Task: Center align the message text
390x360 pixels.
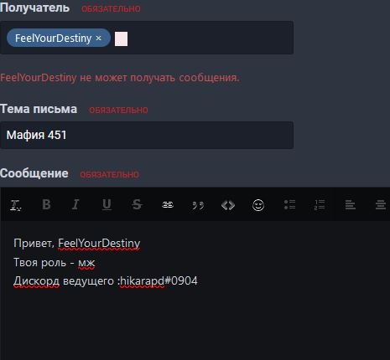Action: point(381,205)
